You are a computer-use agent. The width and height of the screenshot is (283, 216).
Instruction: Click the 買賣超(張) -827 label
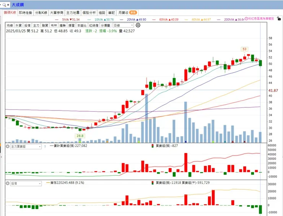tap(167, 146)
